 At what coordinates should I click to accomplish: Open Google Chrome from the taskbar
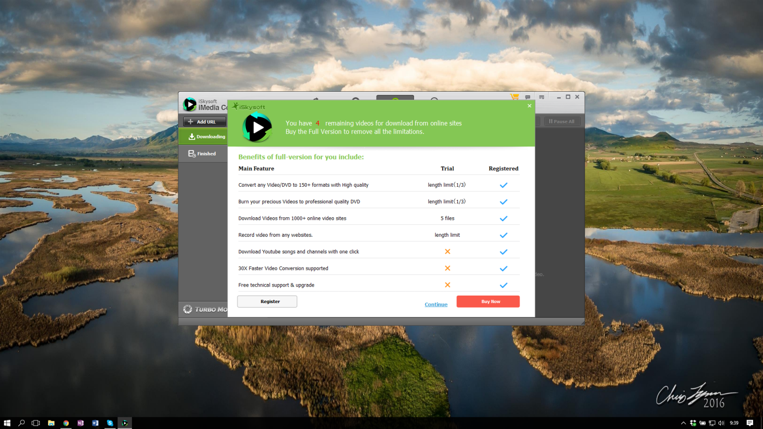[66, 423]
